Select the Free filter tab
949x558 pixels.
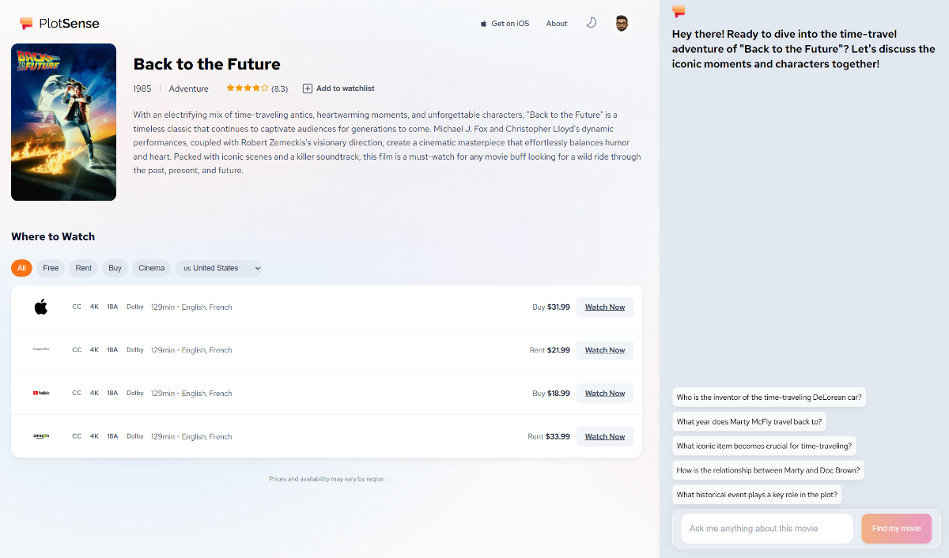click(51, 268)
